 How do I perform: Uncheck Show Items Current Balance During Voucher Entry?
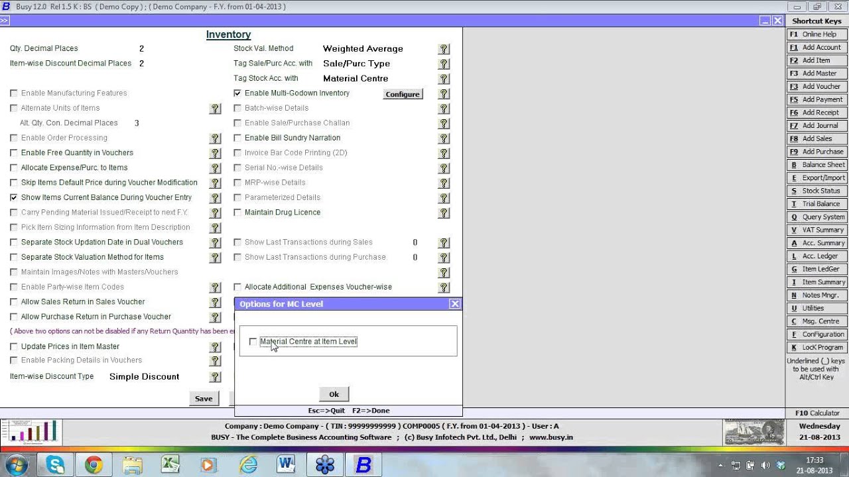pos(14,197)
